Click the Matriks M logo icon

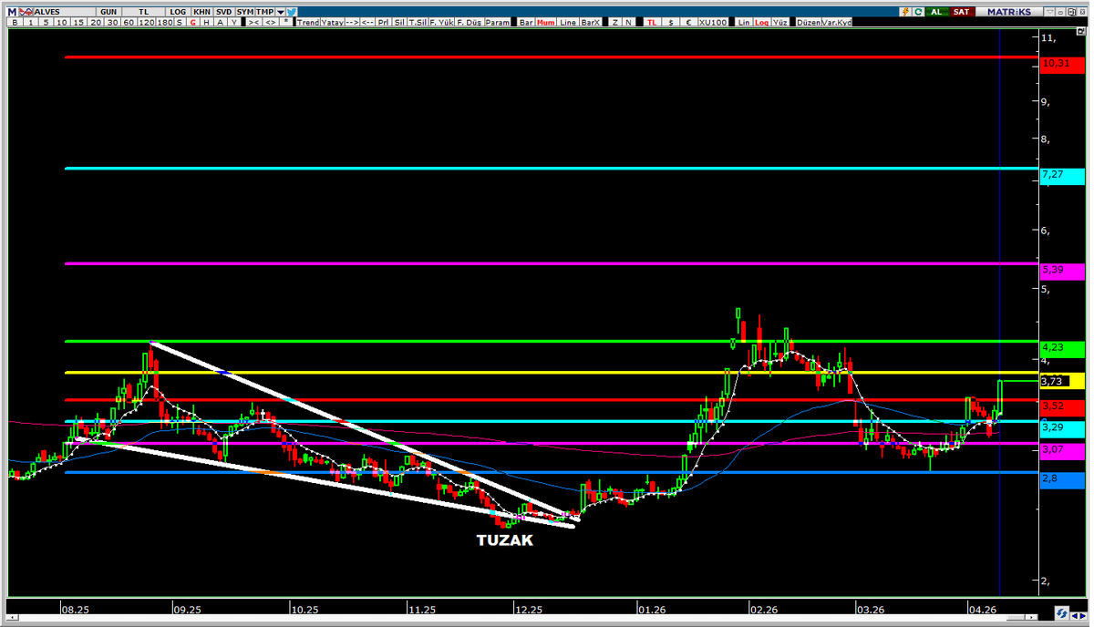click(12, 12)
